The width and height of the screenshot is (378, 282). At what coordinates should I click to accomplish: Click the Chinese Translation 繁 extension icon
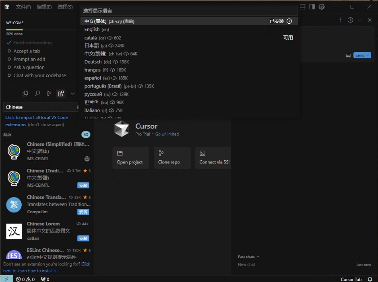(x=14, y=205)
